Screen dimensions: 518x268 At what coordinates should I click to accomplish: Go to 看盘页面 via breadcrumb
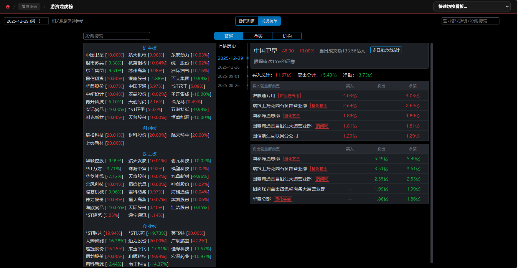click(29, 6)
